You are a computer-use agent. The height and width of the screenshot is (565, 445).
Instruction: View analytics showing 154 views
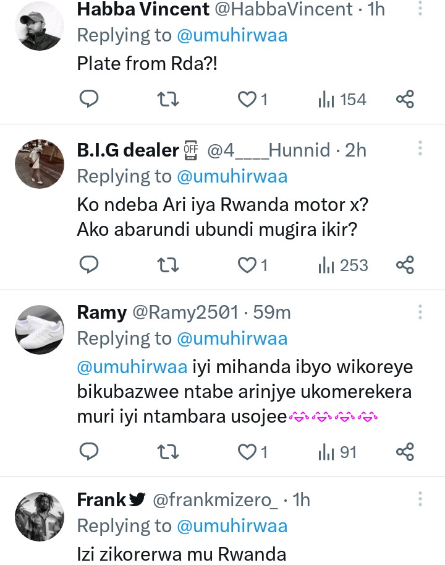(342, 98)
